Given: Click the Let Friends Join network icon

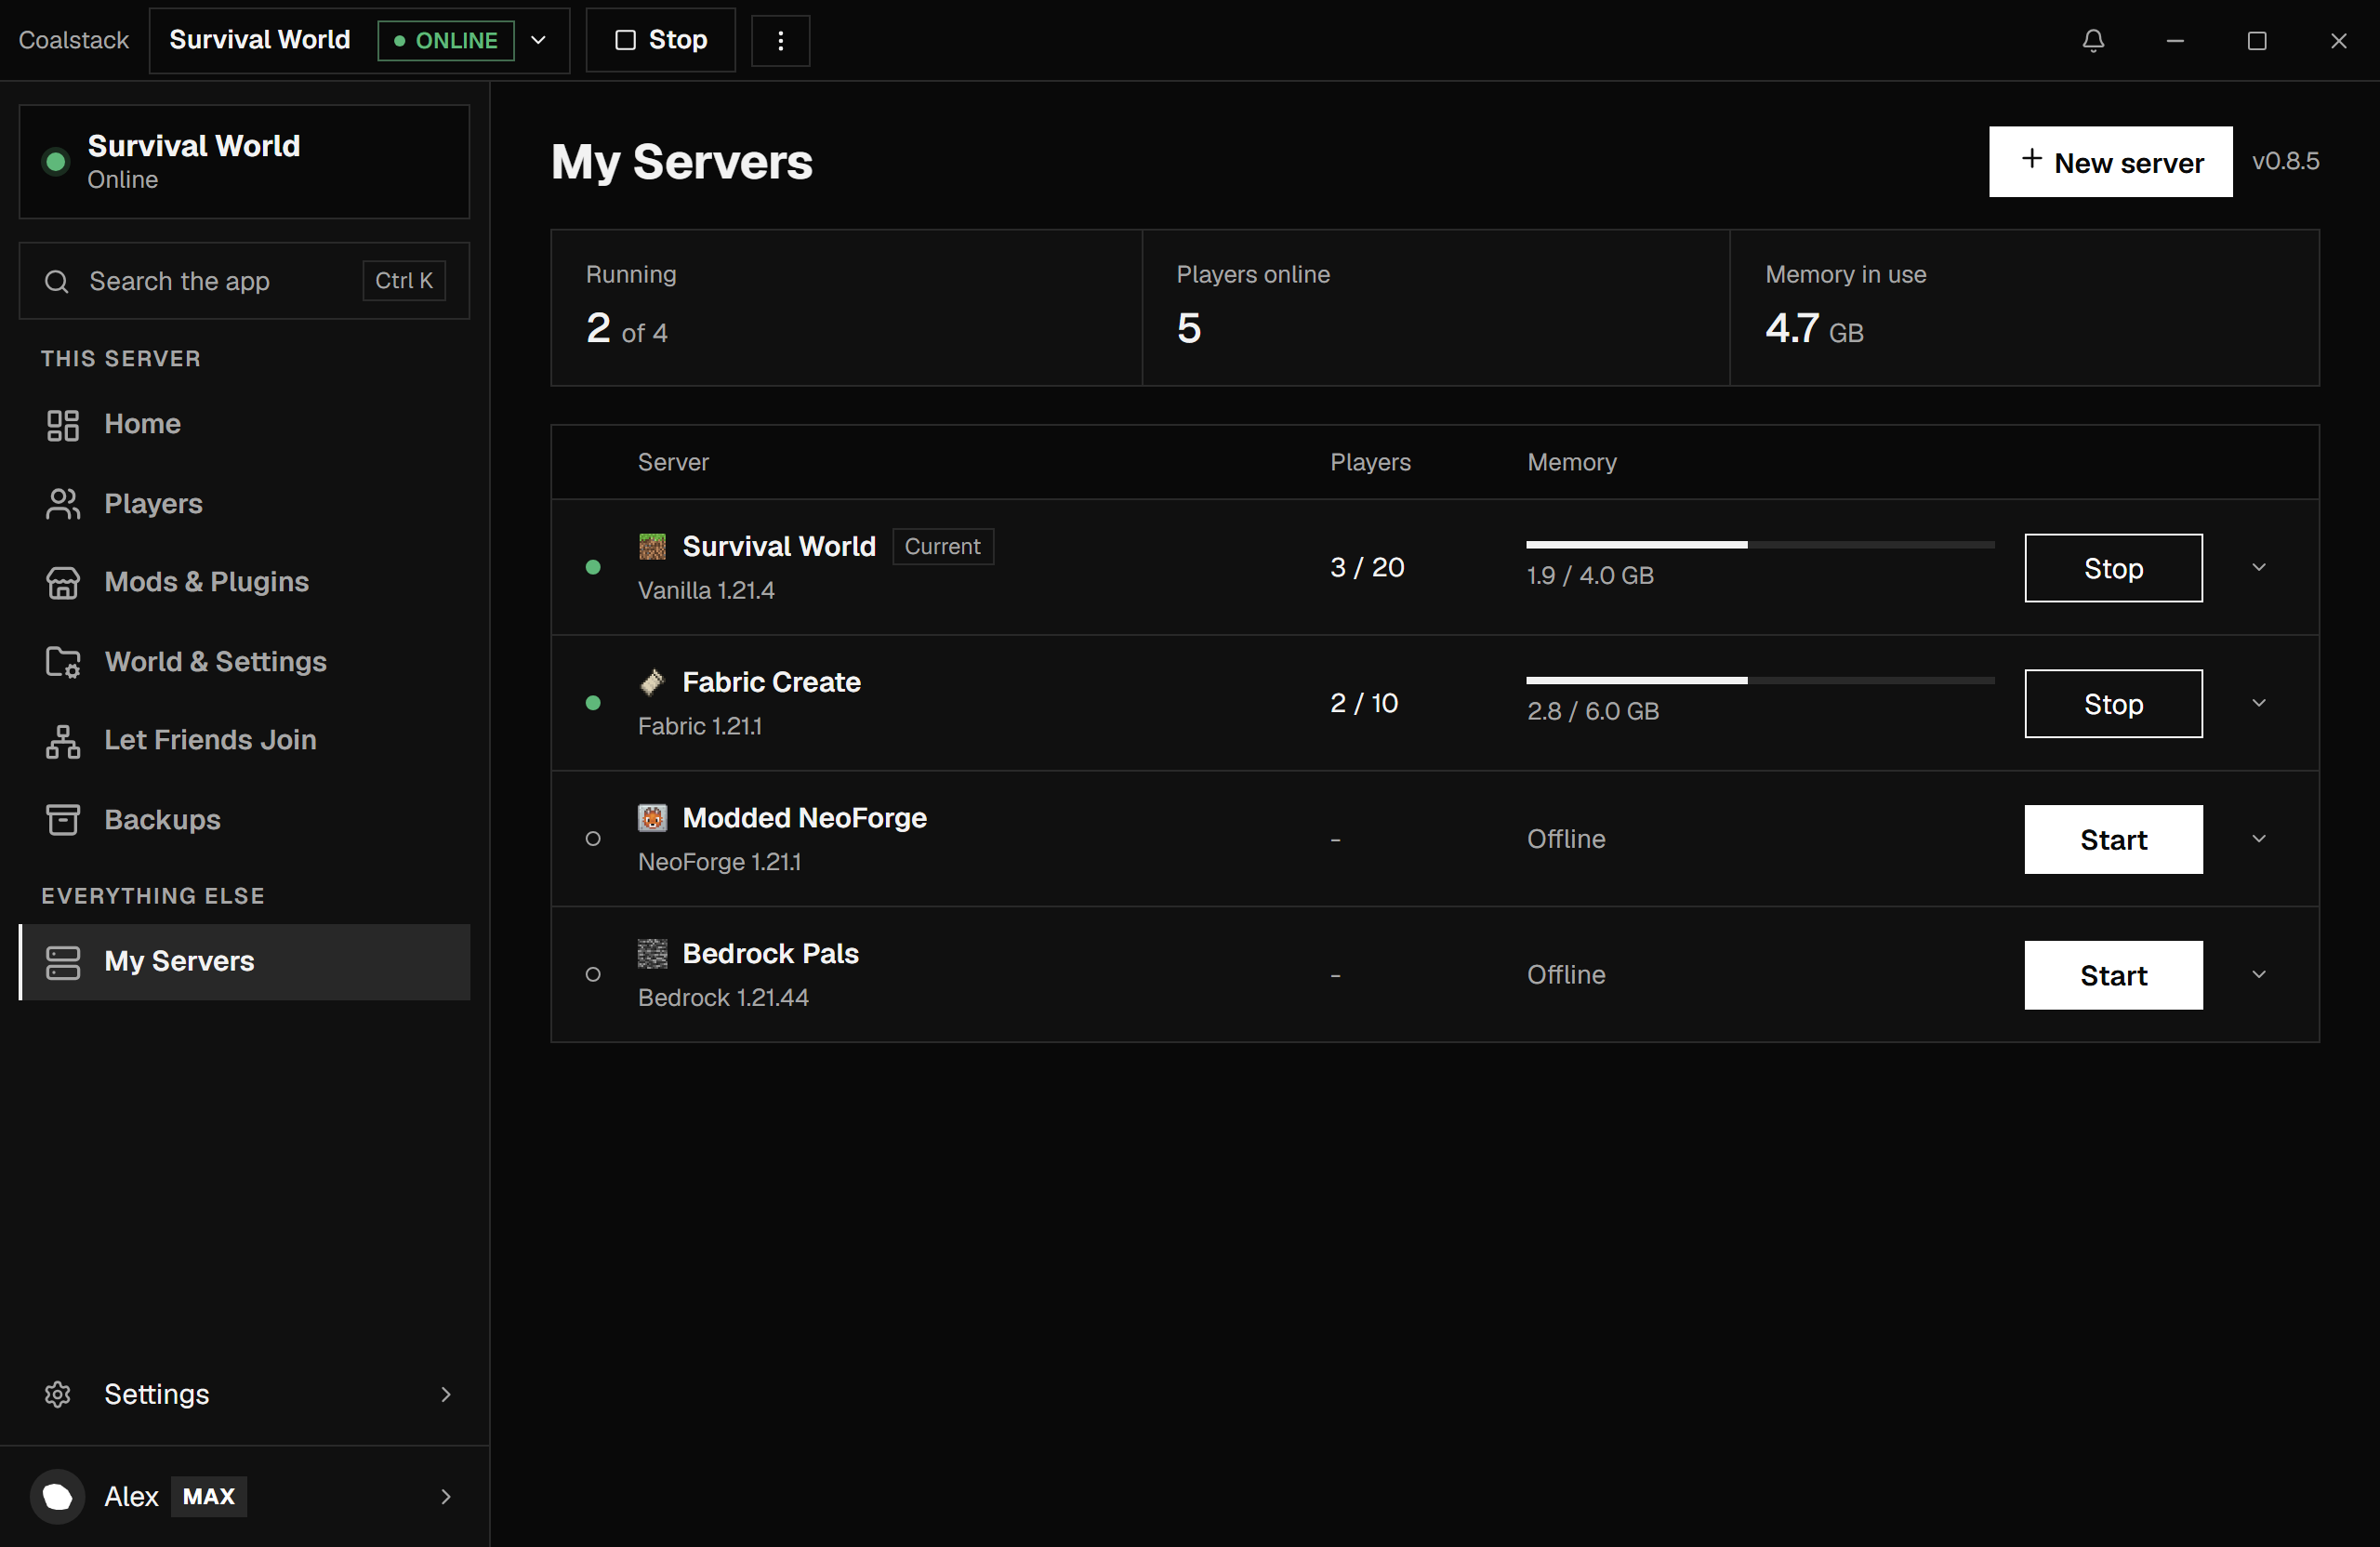Looking at the screenshot, I should (62, 741).
